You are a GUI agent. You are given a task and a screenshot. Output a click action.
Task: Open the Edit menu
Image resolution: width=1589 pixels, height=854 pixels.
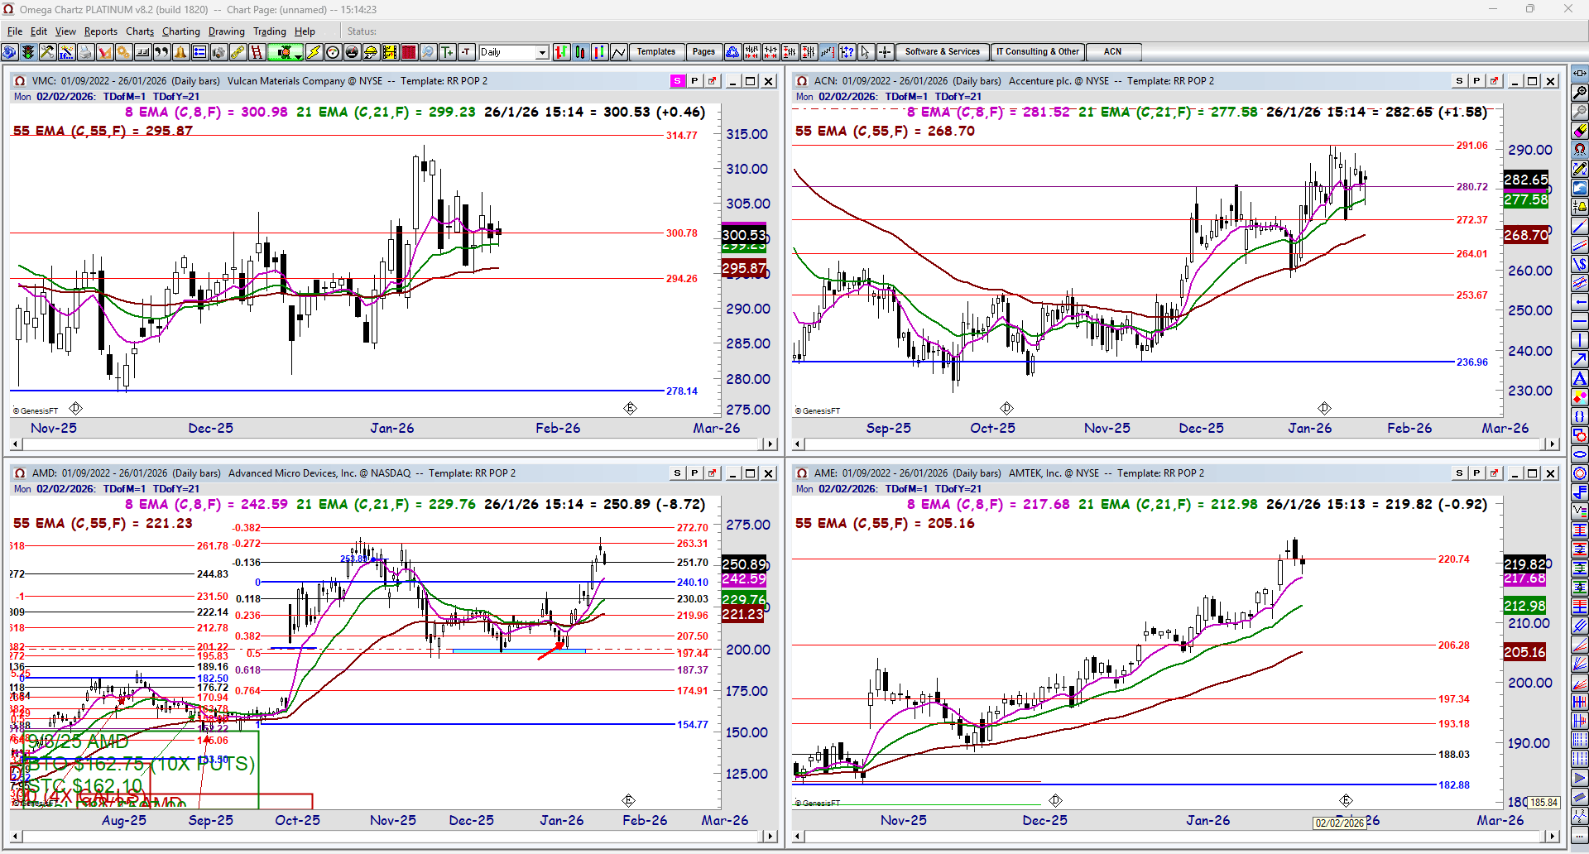pos(39,31)
